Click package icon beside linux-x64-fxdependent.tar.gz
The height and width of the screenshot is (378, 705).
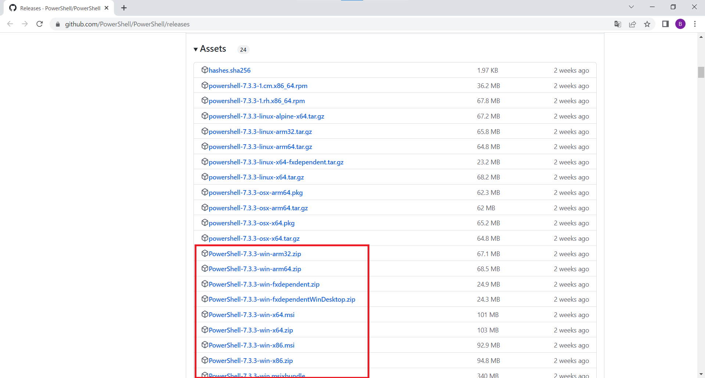(x=205, y=161)
